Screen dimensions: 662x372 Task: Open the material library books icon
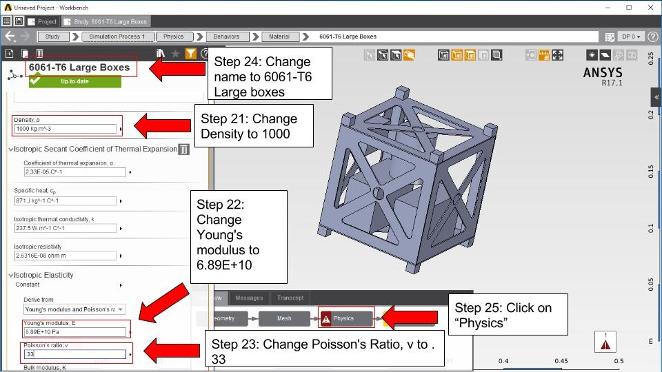click(x=161, y=54)
